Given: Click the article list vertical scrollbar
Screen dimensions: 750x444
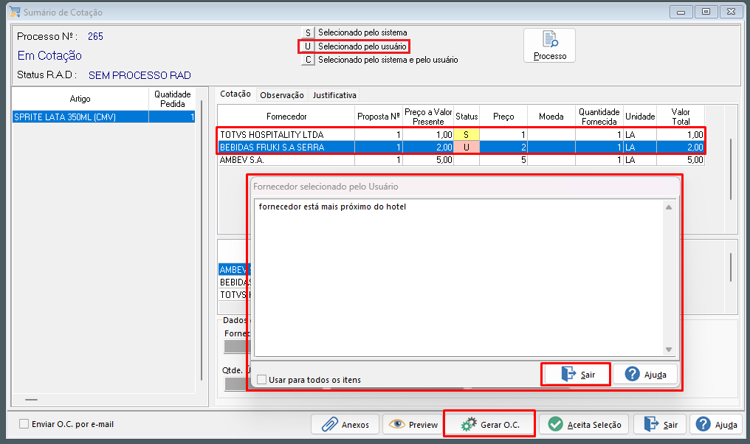Looking at the screenshot, I should point(202,240).
